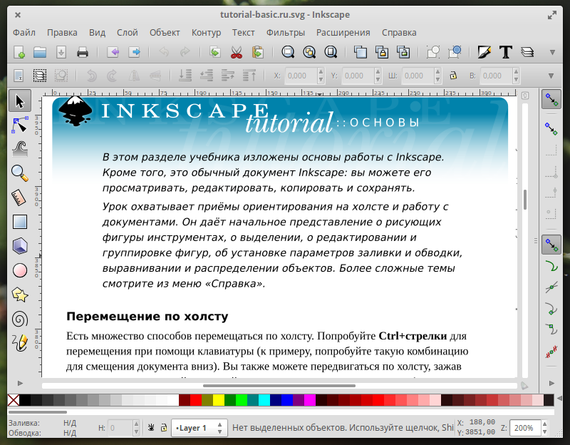Toggle current layer visibility eye
Viewport: 570px width, 445px height.
click(x=151, y=428)
